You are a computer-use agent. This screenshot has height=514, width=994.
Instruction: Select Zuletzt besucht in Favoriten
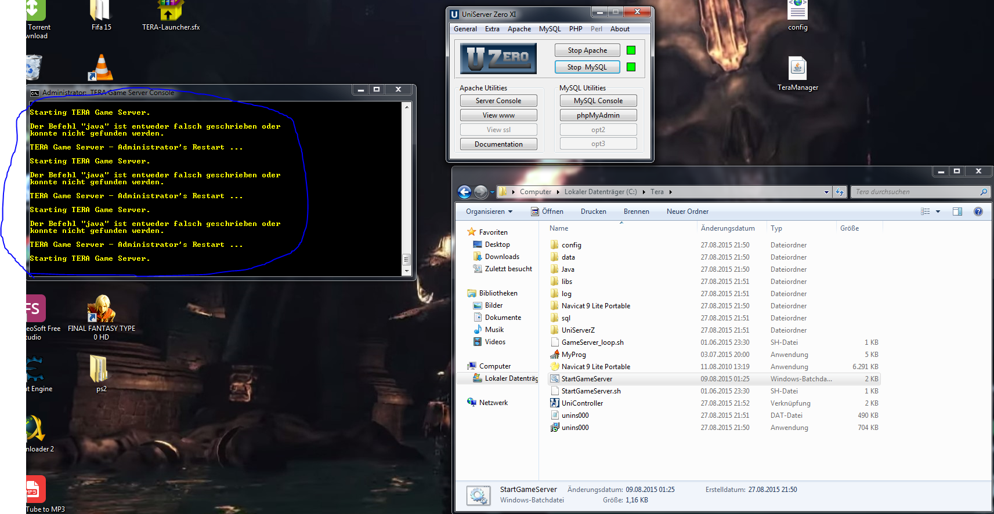508,269
